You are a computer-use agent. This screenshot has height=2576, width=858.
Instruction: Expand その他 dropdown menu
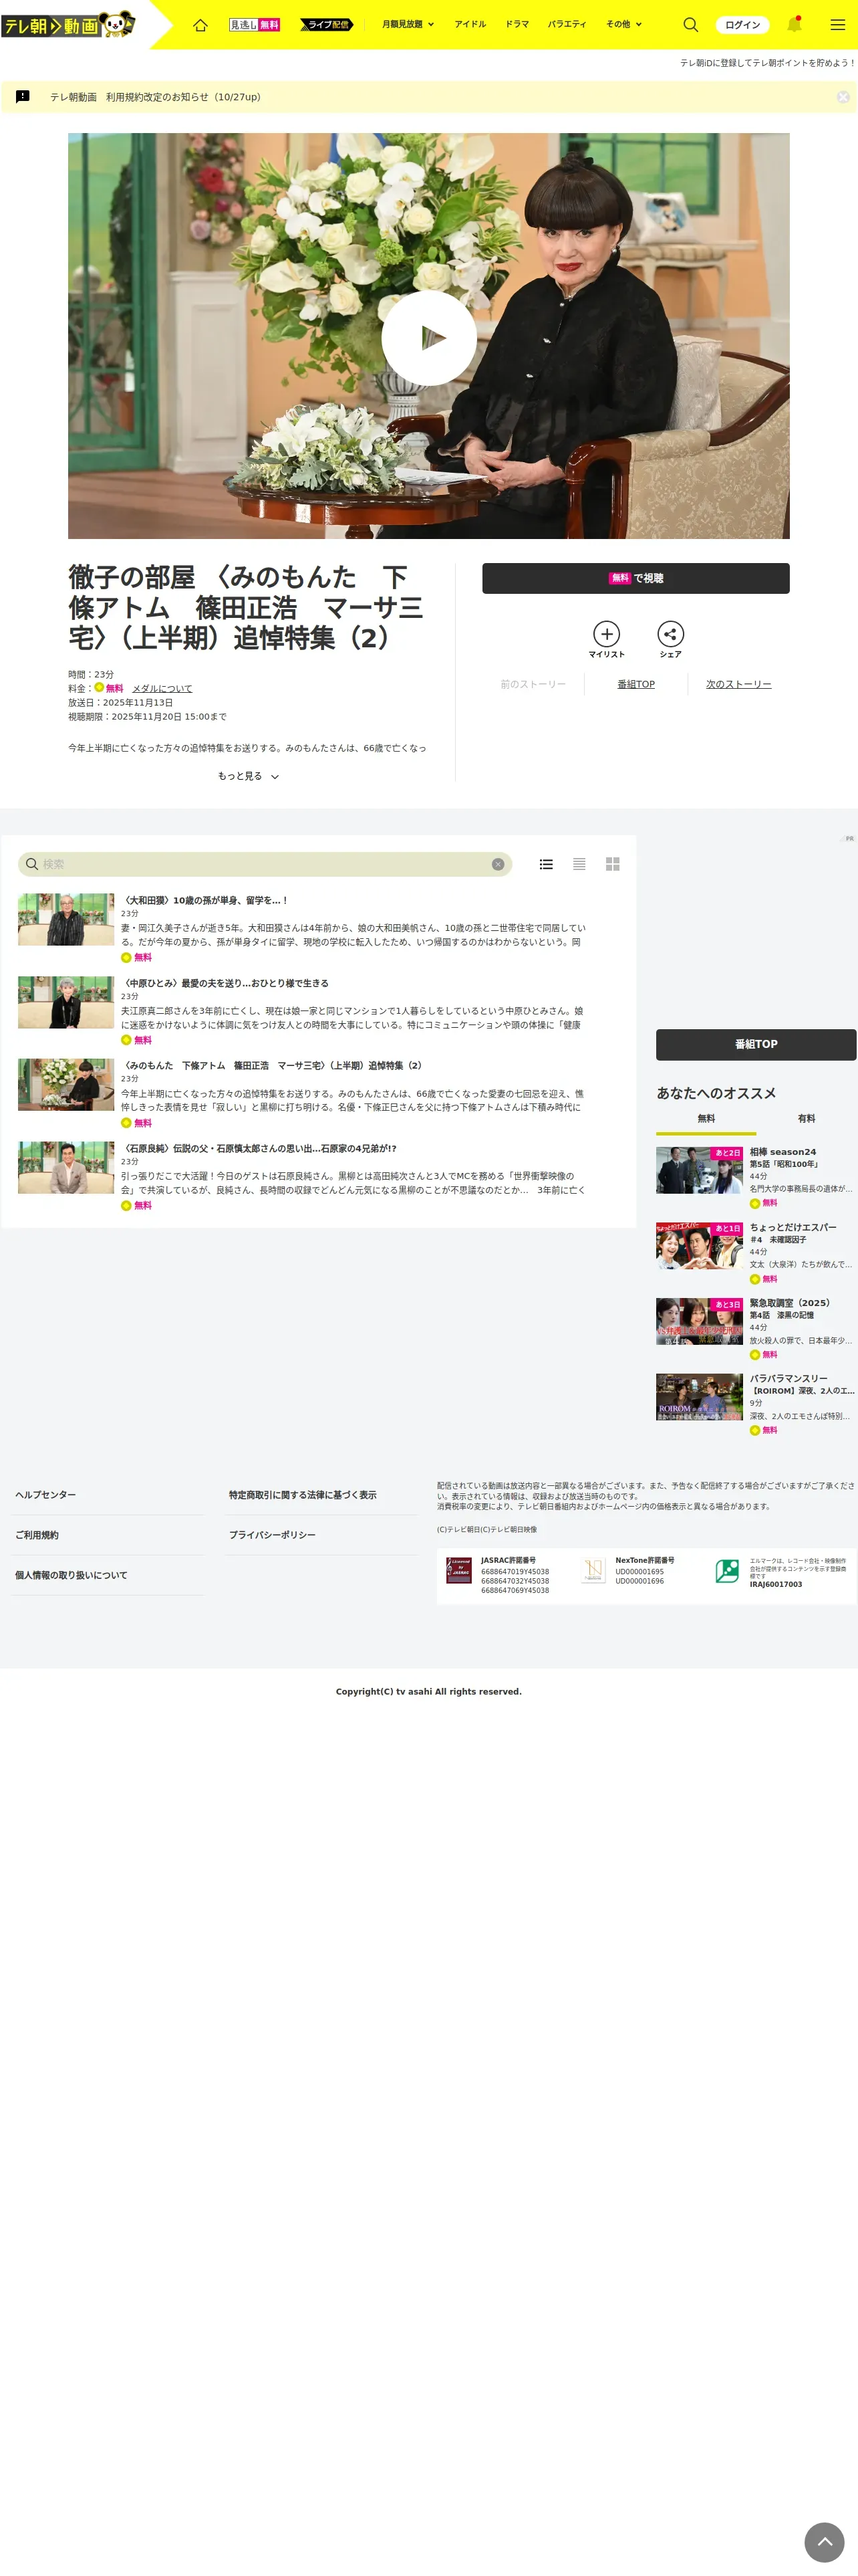(624, 24)
